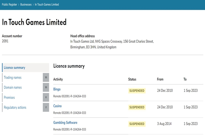Viewport: 205px width, 136px height.
Task: Click the account number value 2091
Action: tap(5, 41)
